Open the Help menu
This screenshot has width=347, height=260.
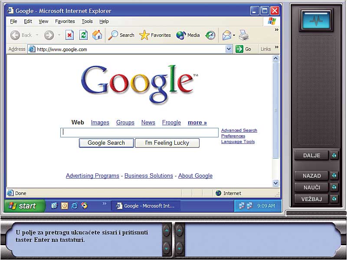click(x=104, y=21)
